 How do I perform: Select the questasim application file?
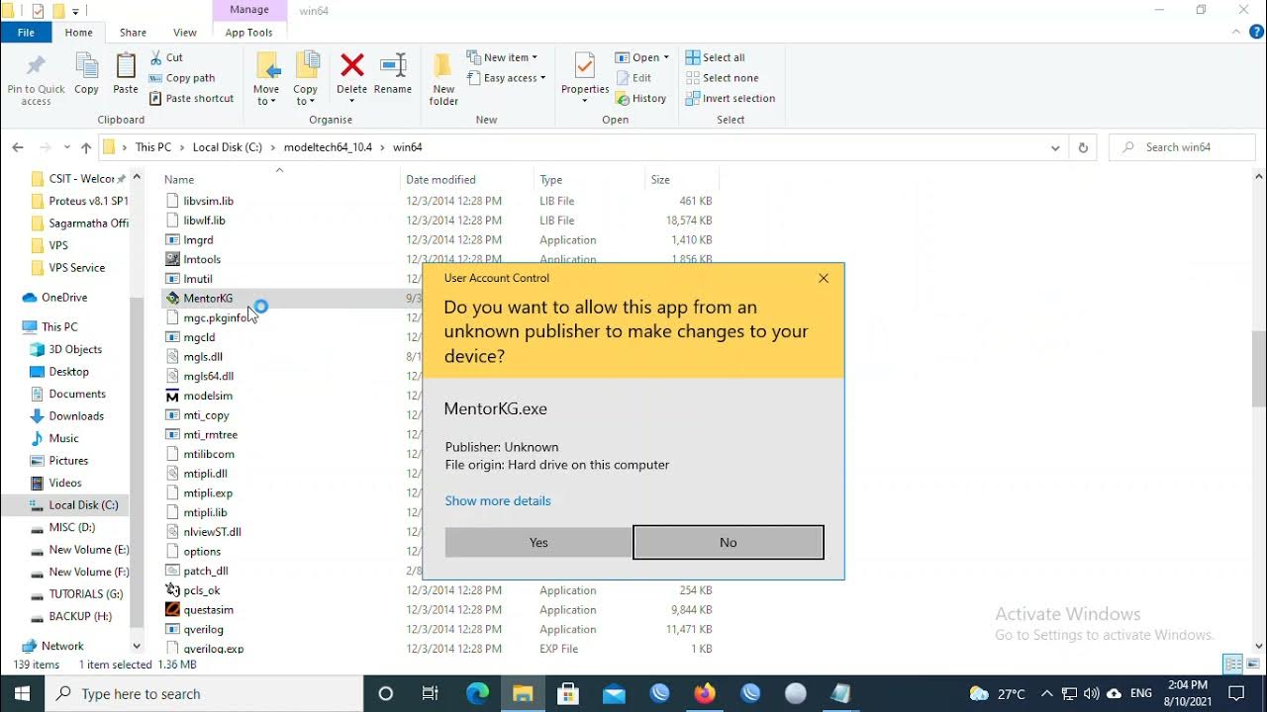point(208,610)
